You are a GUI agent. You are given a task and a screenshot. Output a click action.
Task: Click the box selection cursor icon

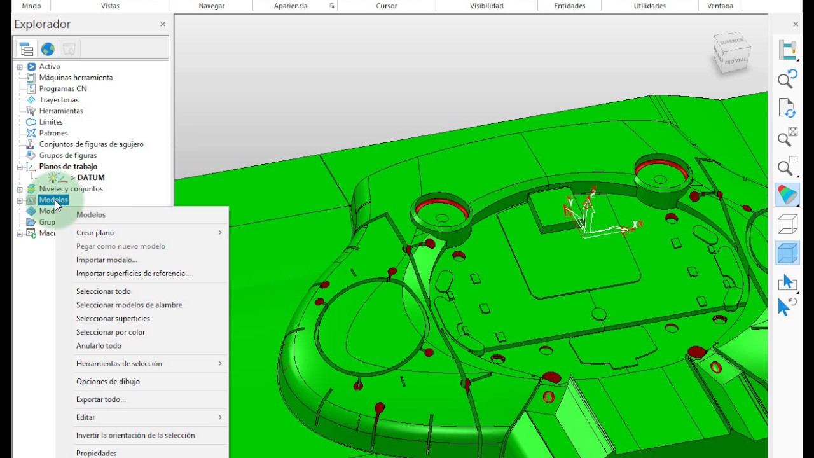coord(788,282)
